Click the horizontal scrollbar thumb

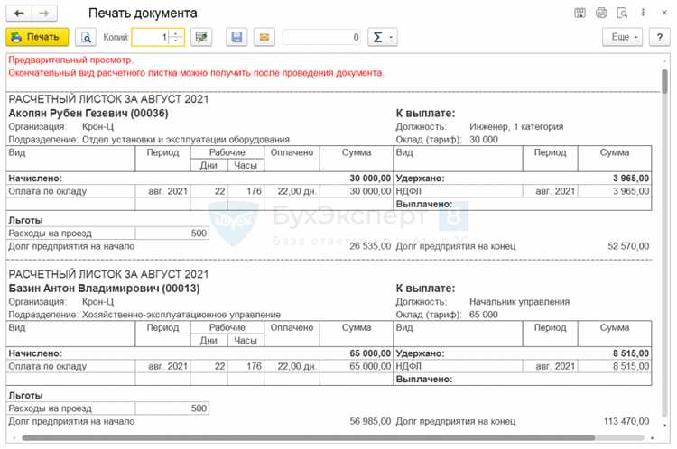[x=309, y=438]
